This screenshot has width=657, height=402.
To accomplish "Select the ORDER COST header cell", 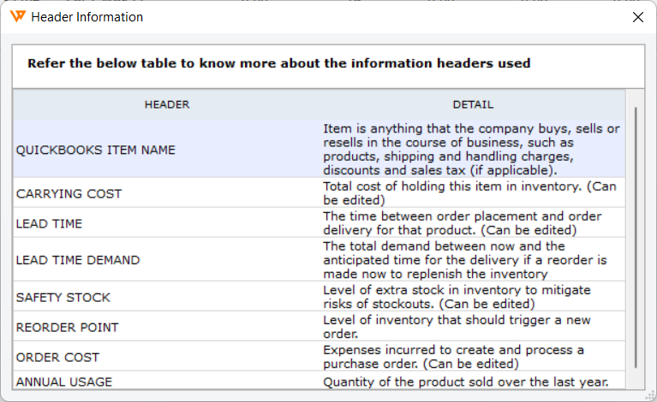I will click(x=167, y=357).
